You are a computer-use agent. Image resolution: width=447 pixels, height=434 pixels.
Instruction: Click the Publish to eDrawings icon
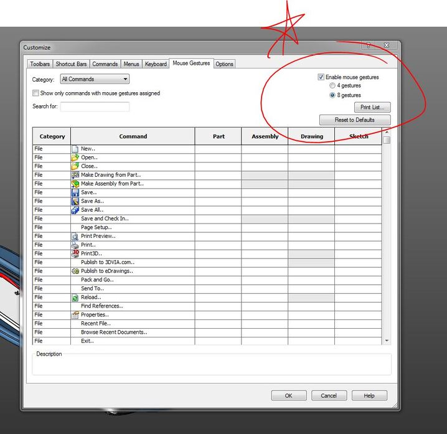pos(75,271)
